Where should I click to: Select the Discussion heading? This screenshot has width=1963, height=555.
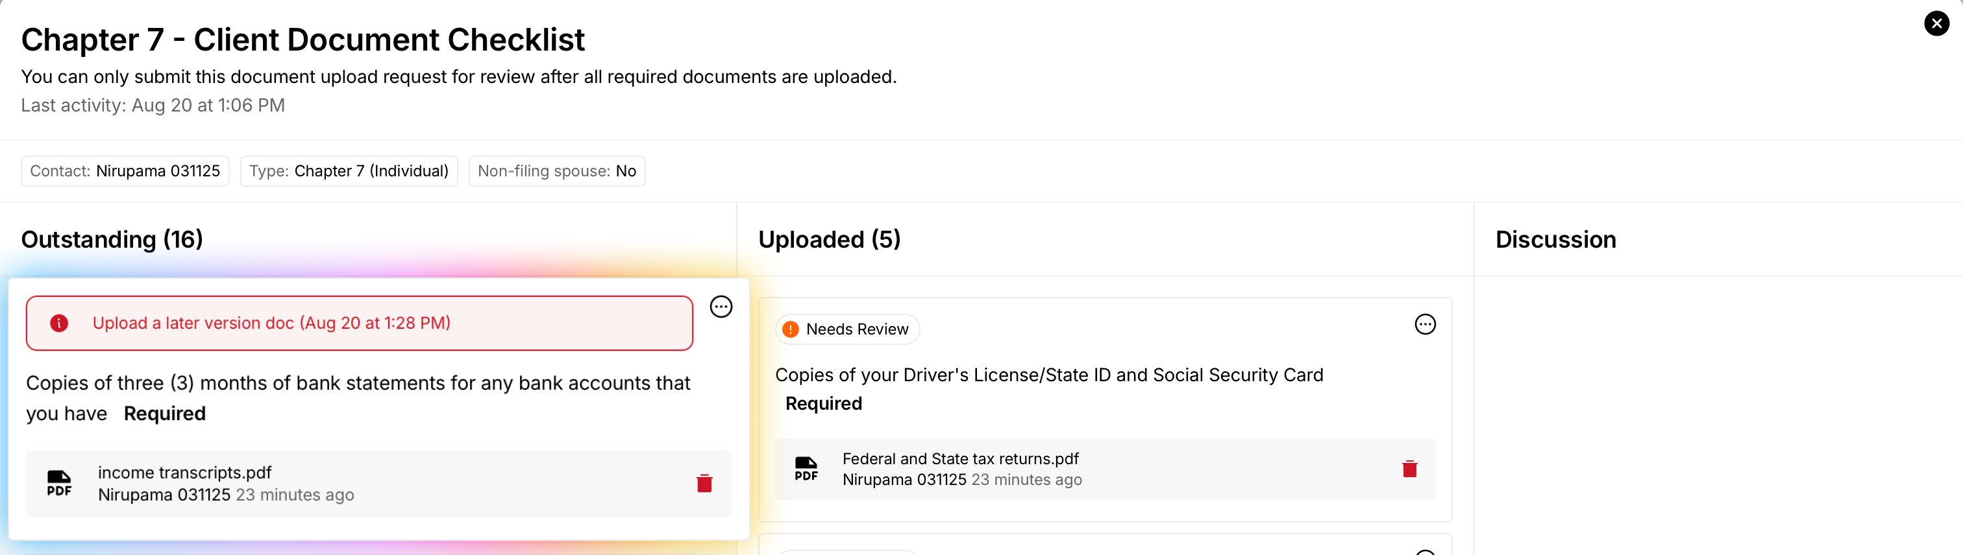tap(1555, 240)
